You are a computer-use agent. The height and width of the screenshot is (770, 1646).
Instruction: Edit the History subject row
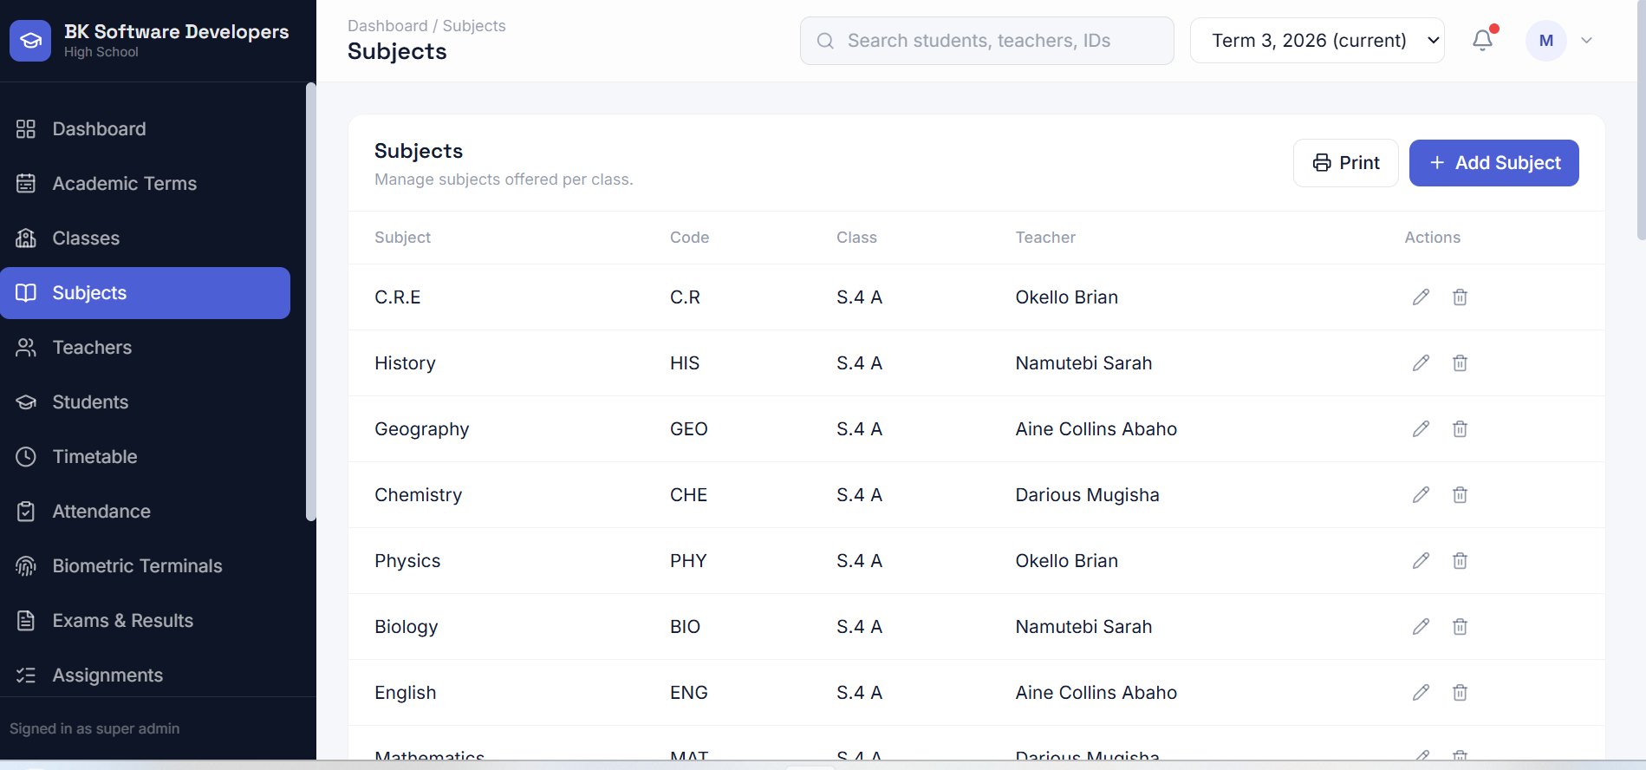(1421, 363)
